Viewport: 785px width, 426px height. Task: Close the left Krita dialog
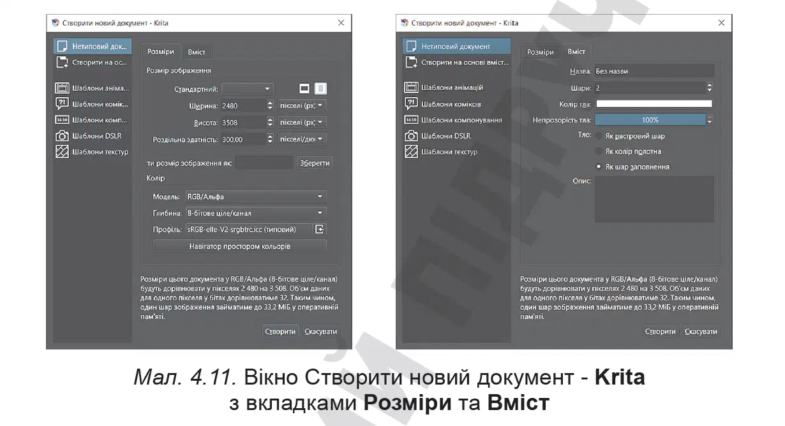[341, 22]
